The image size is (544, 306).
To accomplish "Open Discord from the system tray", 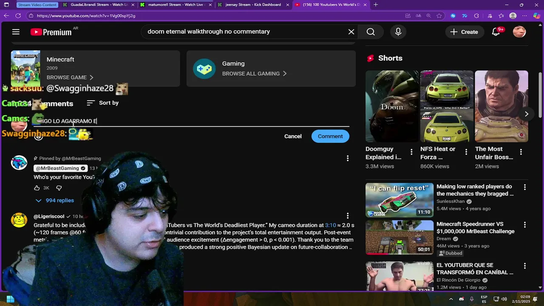I will tap(462, 299).
